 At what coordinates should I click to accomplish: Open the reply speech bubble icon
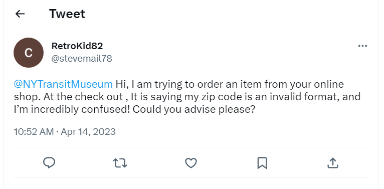(49, 163)
